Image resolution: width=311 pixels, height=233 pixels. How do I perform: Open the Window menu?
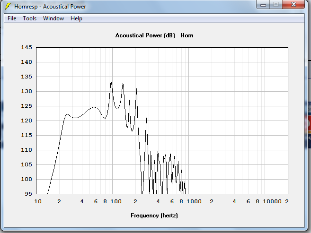(x=53, y=18)
